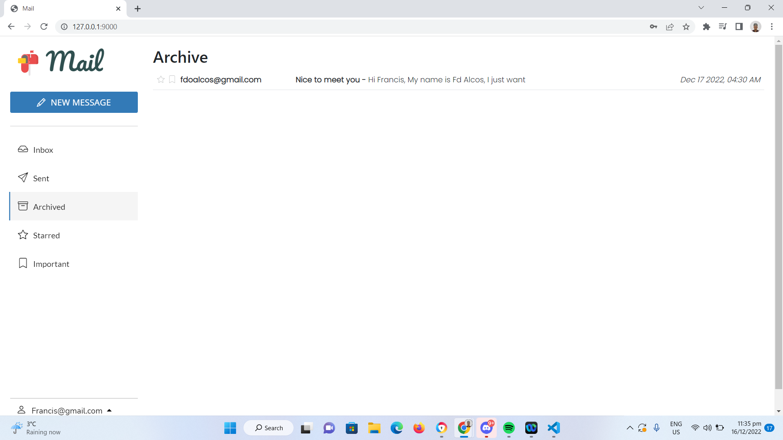Click the Archived box icon
This screenshot has width=783, height=440.
pos(23,206)
